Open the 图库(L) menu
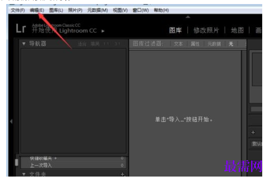Viewport: 270px width, 179px height. pos(56,10)
